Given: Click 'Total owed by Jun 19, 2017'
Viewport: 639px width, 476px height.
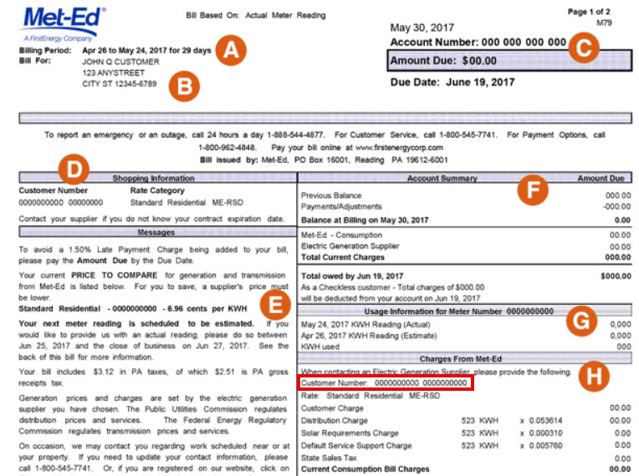Looking at the screenshot, I should [x=352, y=276].
